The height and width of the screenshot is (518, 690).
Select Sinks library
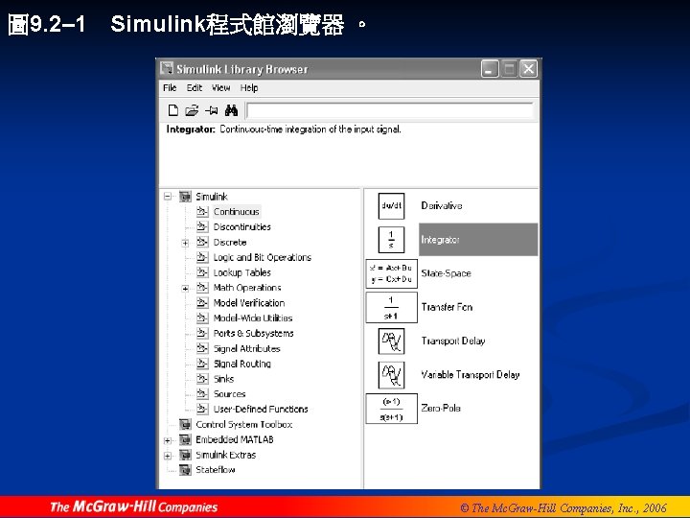223,379
